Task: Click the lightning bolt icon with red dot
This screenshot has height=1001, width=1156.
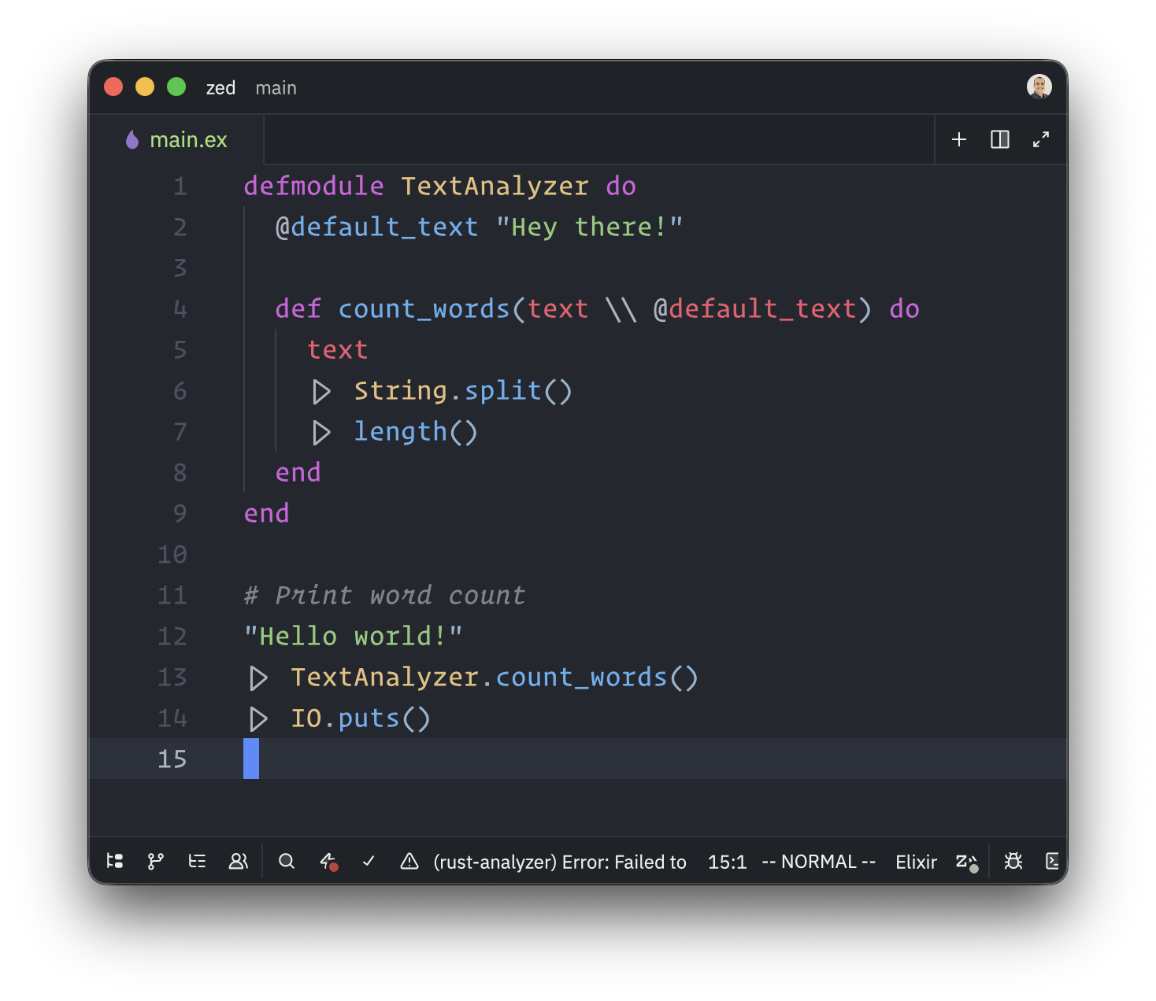Action: [328, 862]
